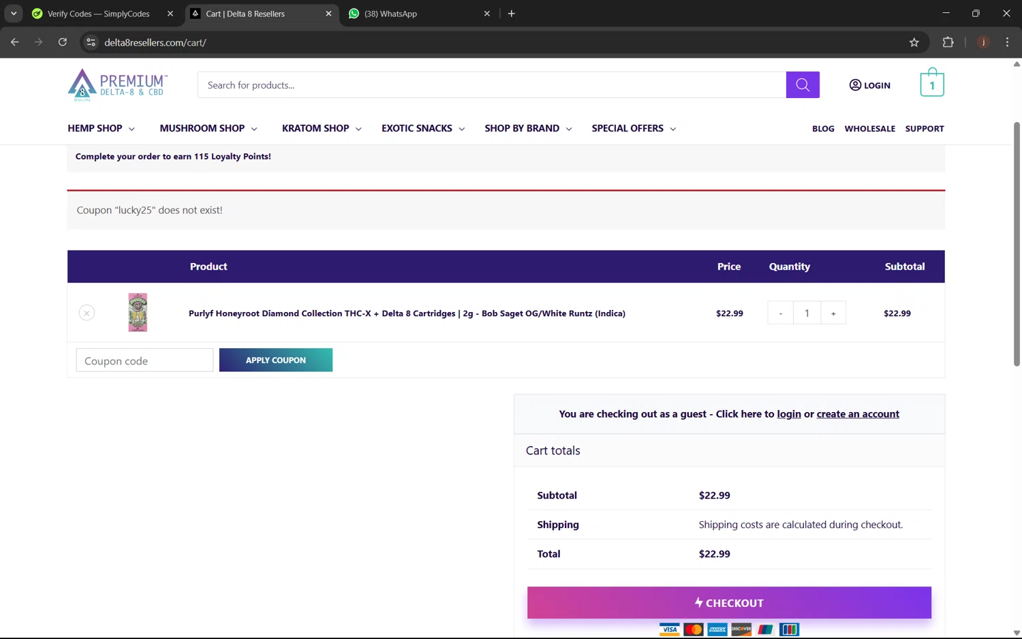Restore down the browser window

[x=976, y=14]
